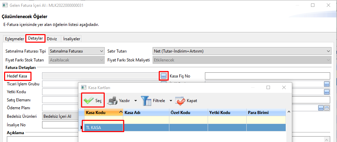Screen dimensions: 337x142
Task: Click the Para Birimi column header
Action: tap(266, 113)
